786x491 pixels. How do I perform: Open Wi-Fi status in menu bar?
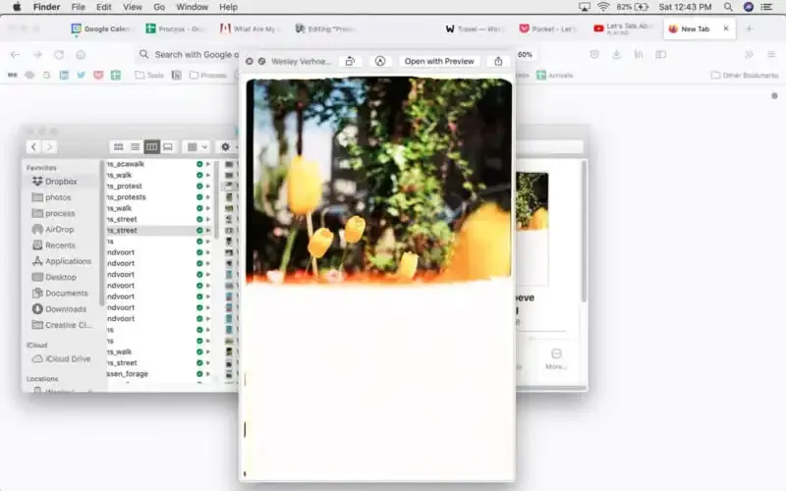point(602,7)
